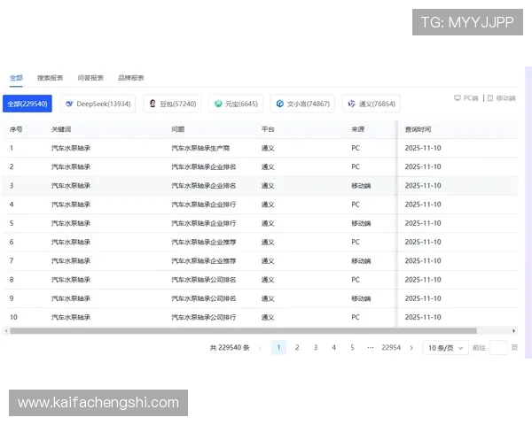The image size is (532, 425).
Task: Switch to the 全部 report tab
Action: coord(16,78)
